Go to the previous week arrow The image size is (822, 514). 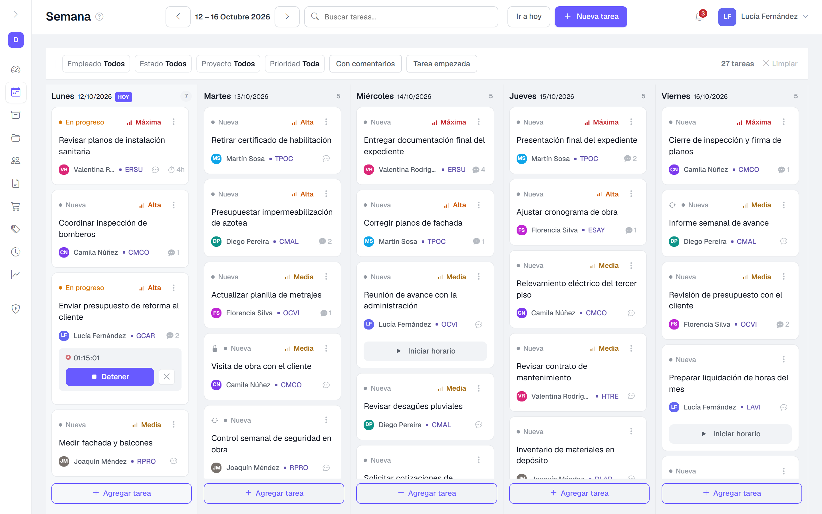click(178, 17)
